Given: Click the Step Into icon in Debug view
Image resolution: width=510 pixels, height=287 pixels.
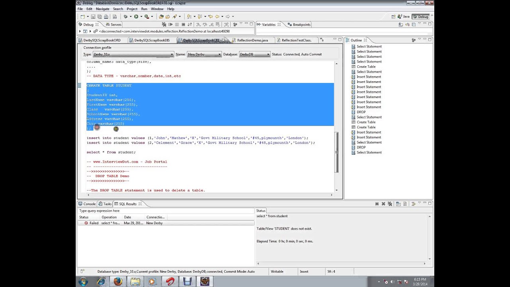Looking at the screenshot, I should click(x=198, y=25).
